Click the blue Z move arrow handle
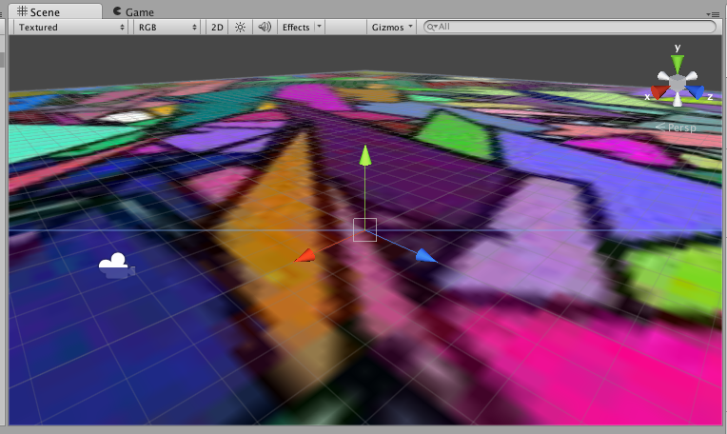 tap(426, 256)
